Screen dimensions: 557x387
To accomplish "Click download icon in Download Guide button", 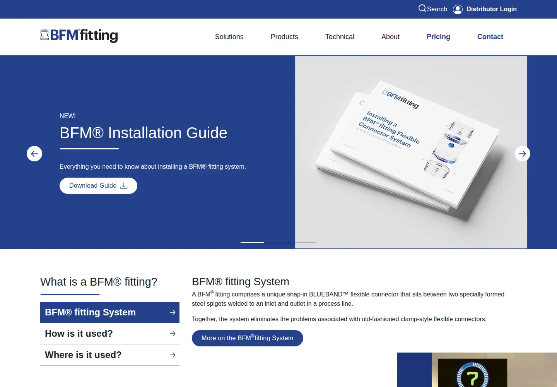I will [124, 186].
